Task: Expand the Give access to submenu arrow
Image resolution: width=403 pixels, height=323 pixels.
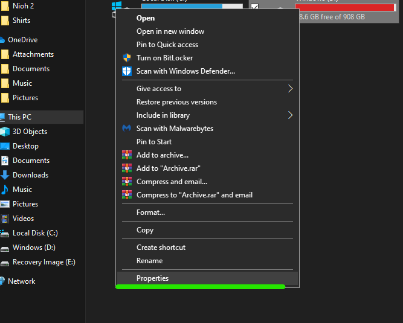Action: click(290, 89)
